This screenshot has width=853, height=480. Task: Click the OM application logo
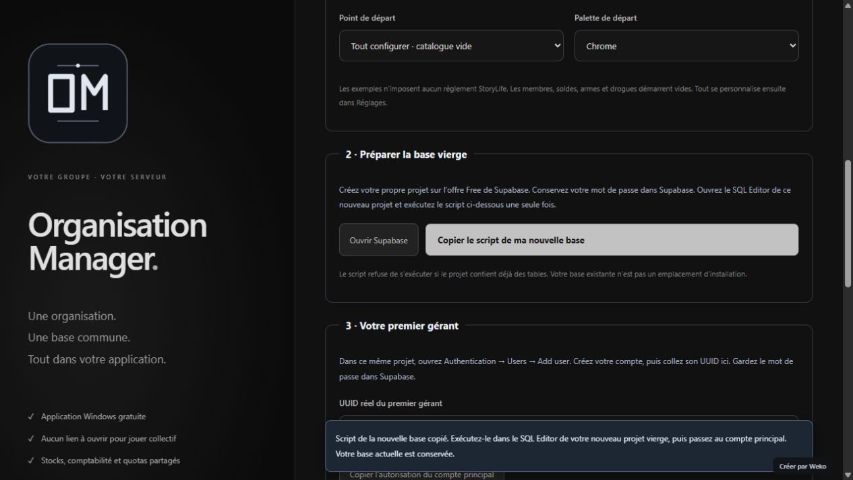click(x=78, y=93)
